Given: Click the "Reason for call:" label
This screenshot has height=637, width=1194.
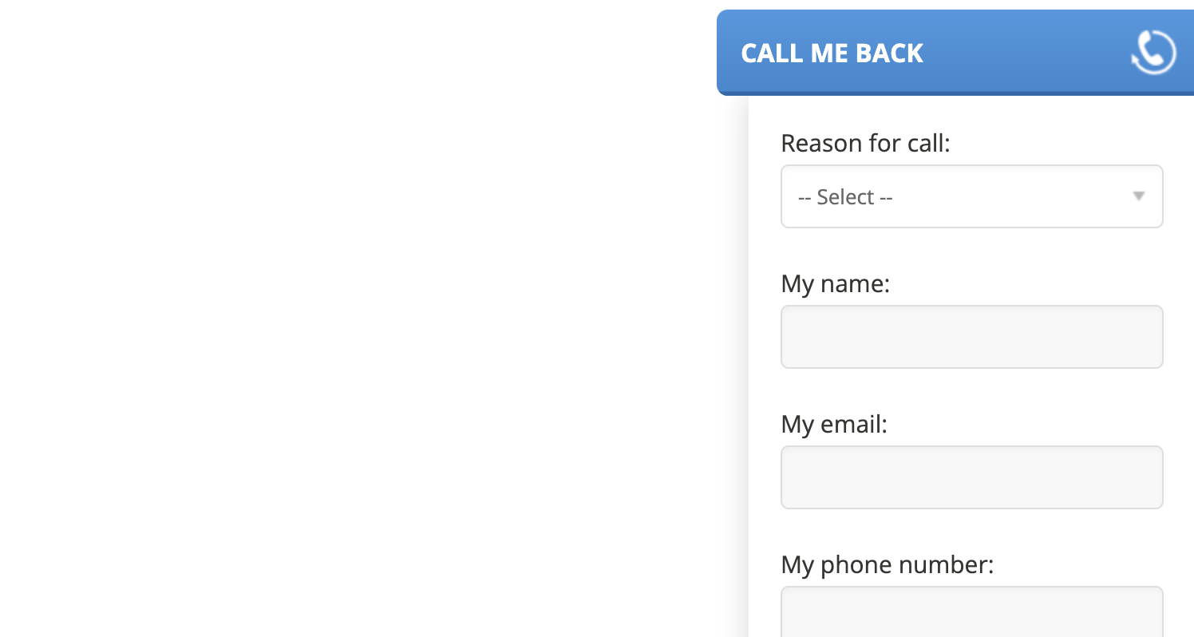Looking at the screenshot, I should (865, 144).
